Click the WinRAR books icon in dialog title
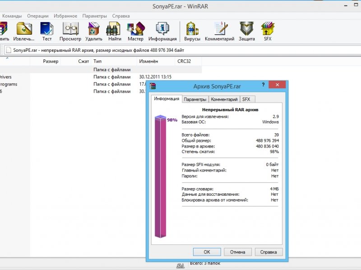 (153, 86)
